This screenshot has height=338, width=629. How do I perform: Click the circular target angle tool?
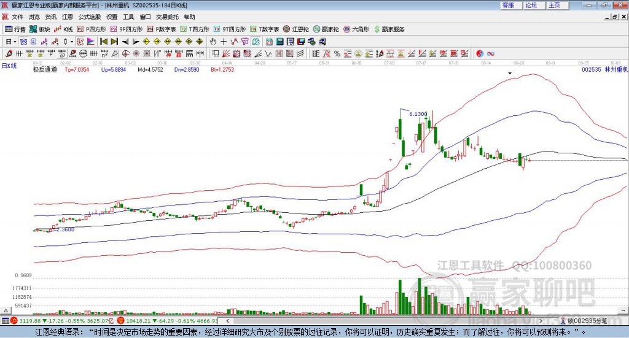(125, 53)
